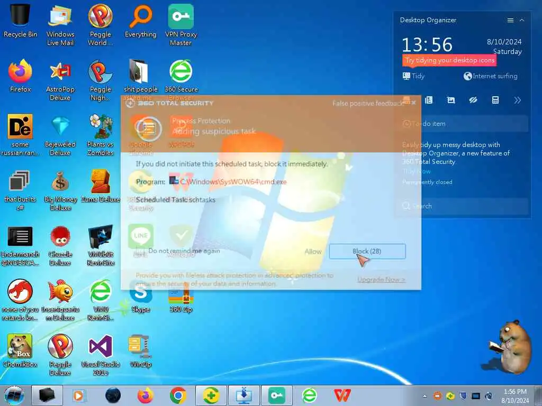Toggle the hide desktop icons eye icon

473,100
